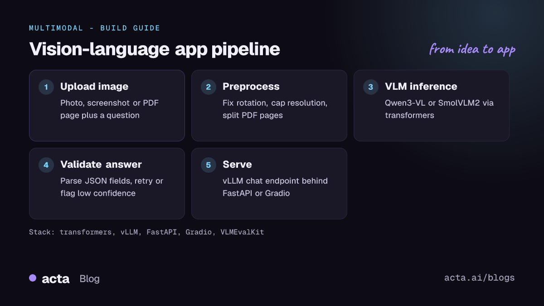
Task: Click 'Parse JSON fields, retry' description
Action: click(x=112, y=187)
